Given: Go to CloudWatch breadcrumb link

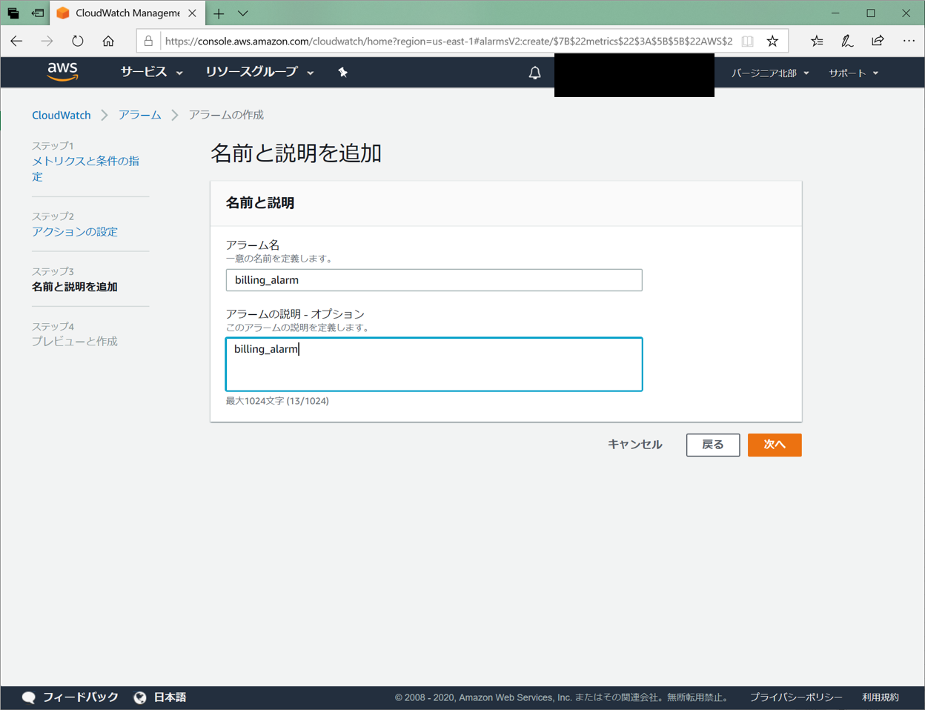Looking at the screenshot, I should [62, 115].
